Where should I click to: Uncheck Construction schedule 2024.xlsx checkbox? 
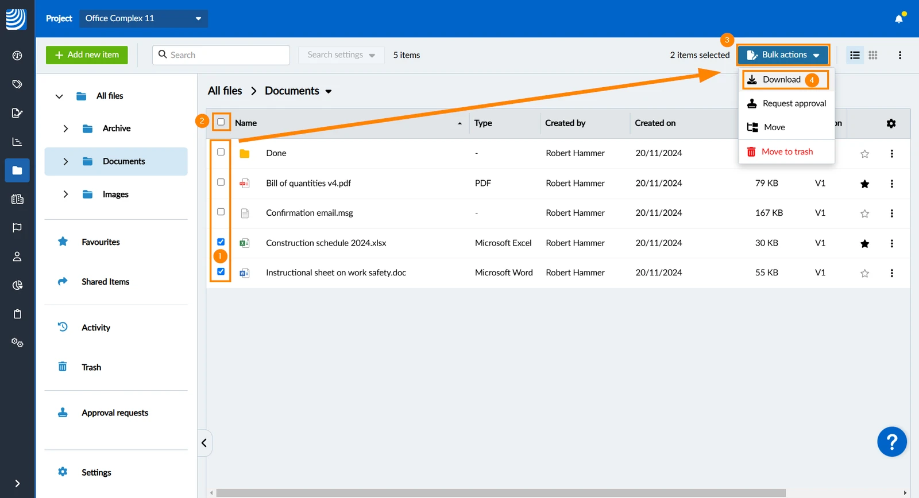pos(221,242)
